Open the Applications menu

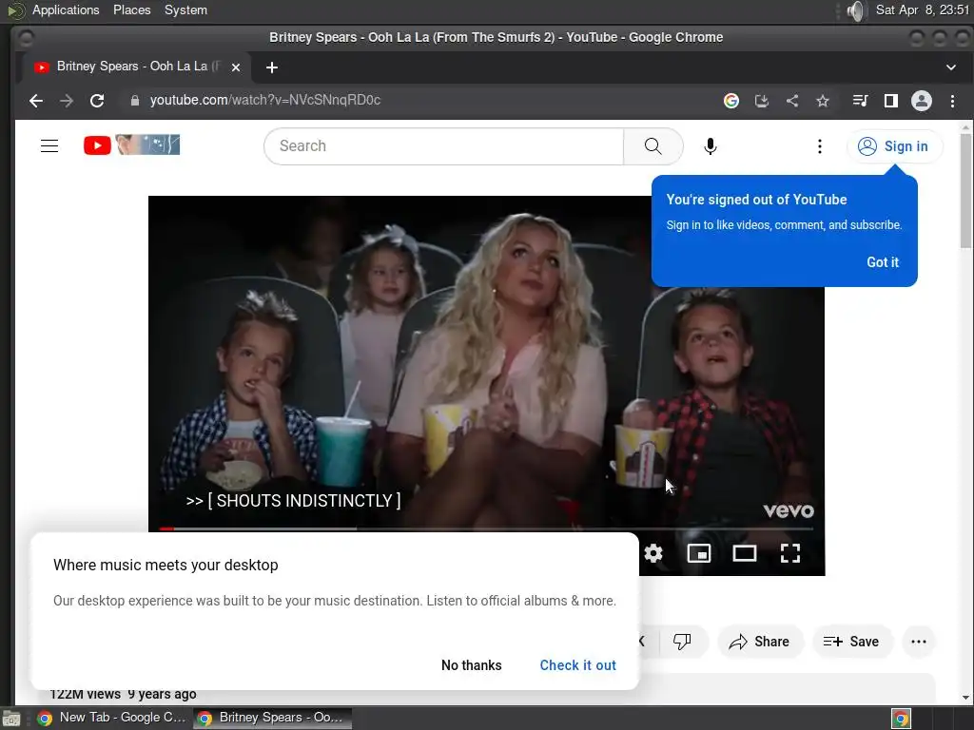pyautogui.click(x=66, y=10)
